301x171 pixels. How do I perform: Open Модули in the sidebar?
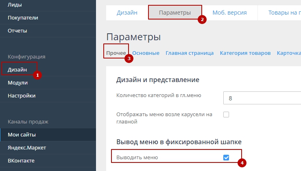(x=17, y=83)
